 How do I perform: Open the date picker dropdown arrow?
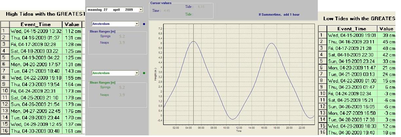click(x=141, y=10)
